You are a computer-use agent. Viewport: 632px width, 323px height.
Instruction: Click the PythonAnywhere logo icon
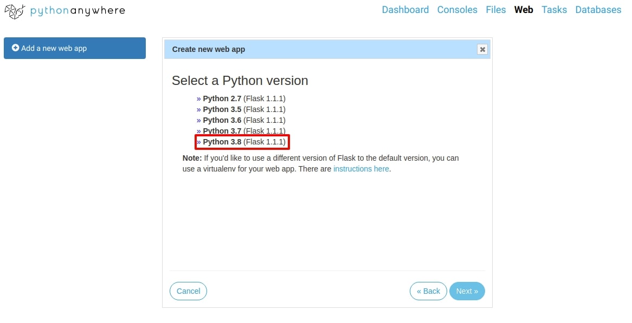pos(15,12)
